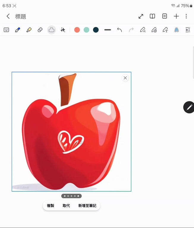
Task: Select the pen tool
Action: click(18, 30)
